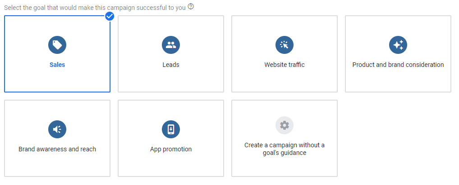Choose Brand awareness and reach text
The image size is (459, 185).
point(57,149)
